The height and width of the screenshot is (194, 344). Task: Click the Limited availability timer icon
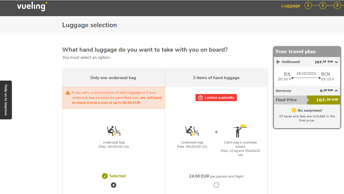(200, 98)
